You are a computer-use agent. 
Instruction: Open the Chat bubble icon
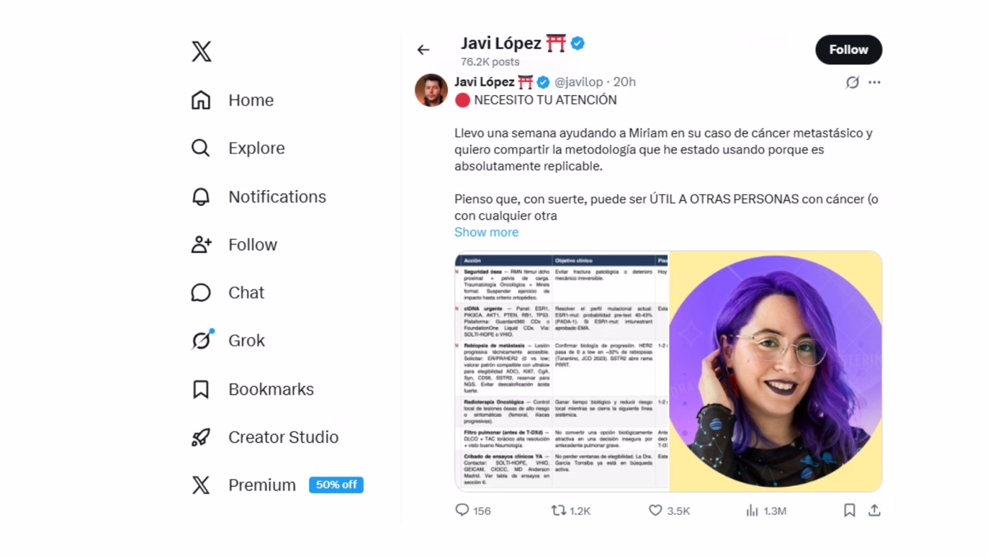click(201, 293)
